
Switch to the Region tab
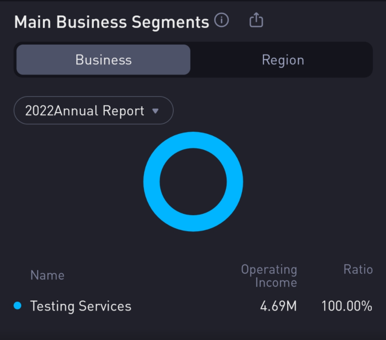[283, 60]
